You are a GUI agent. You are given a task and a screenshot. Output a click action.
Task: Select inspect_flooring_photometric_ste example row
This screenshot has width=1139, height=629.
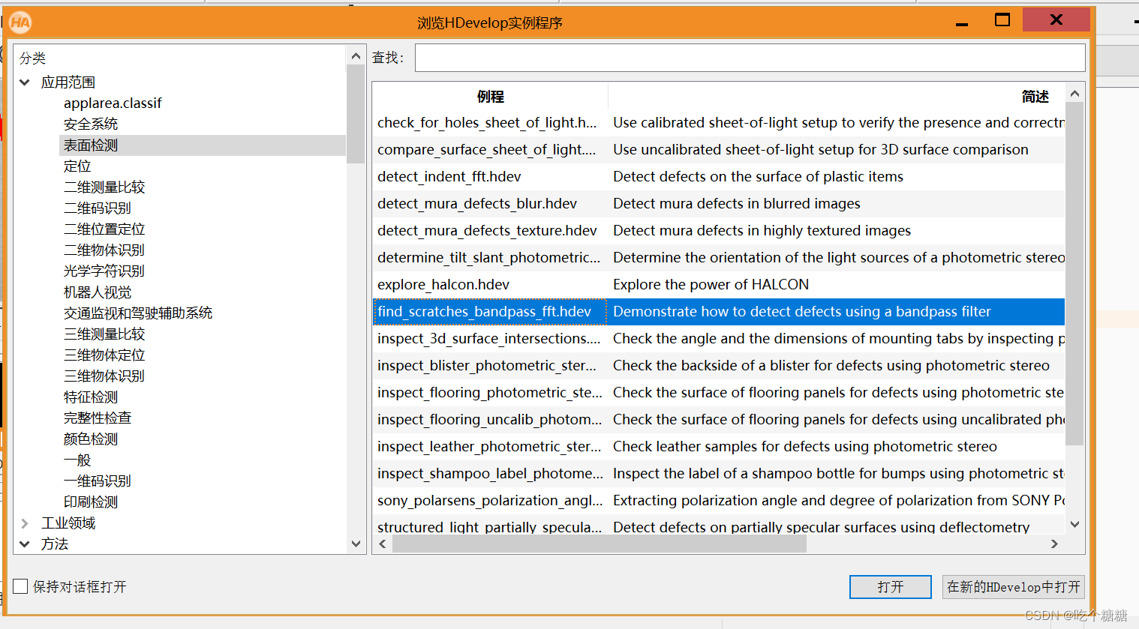tap(719, 393)
